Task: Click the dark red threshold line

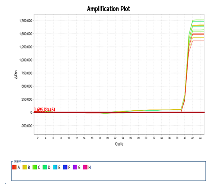Action: [119, 112]
